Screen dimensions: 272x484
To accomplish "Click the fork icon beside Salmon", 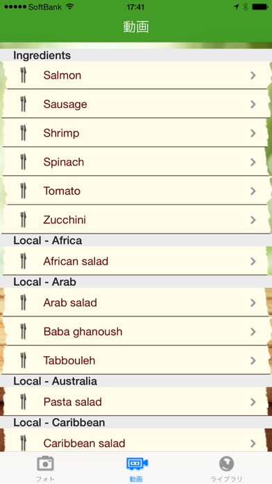I will point(23,75).
